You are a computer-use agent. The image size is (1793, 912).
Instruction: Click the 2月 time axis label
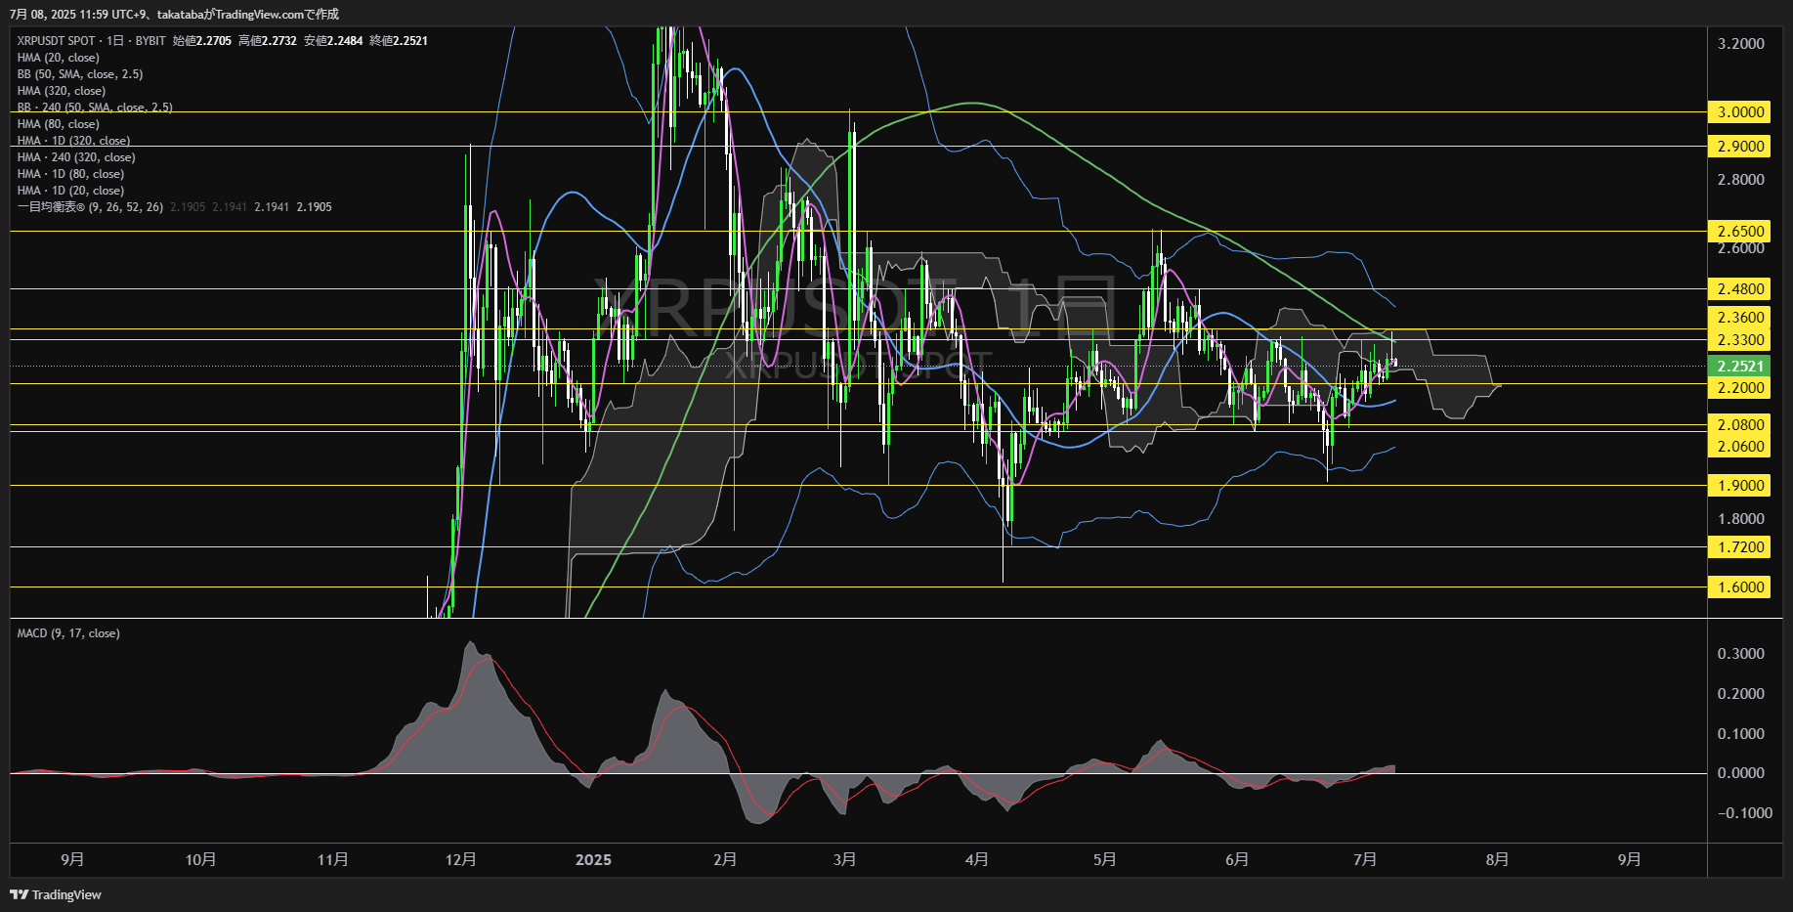725,860
